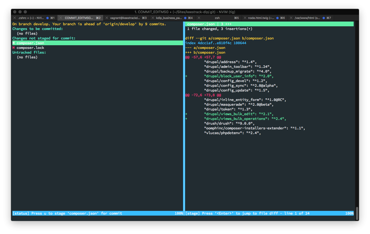Close the .zshrc terminal tab
370x234 pixels.
(x=15, y=18)
